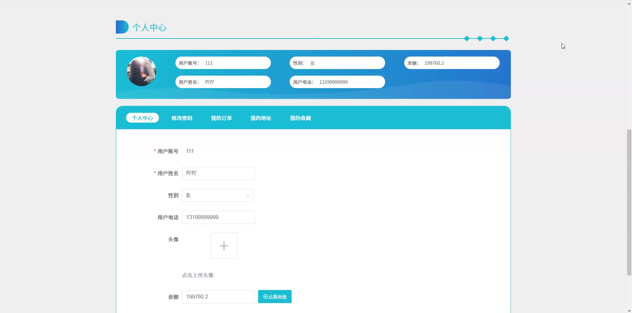The image size is (632, 313).
Task: Select the active 个人中心 tab pill
Action: pos(142,118)
